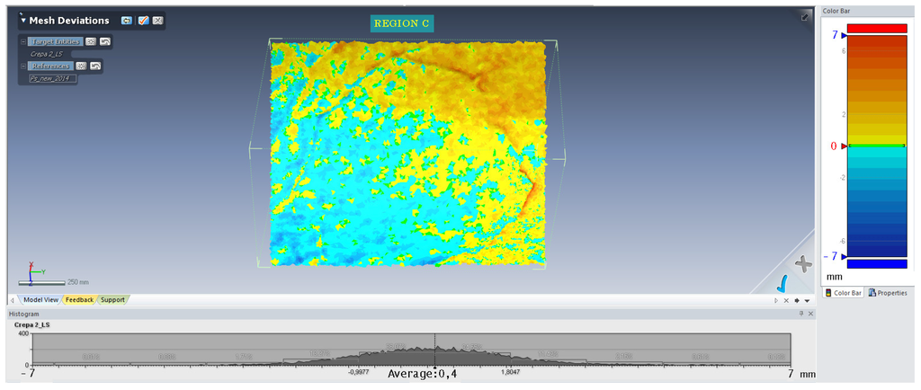
Task: Click the blue accept checkmark in viewport corner
Action: tap(782, 283)
